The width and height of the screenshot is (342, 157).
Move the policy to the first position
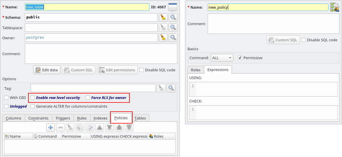click(x=119, y=127)
